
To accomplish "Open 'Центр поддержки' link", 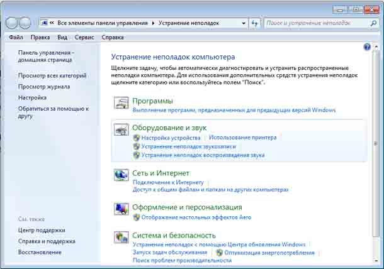I will (x=42, y=230).
